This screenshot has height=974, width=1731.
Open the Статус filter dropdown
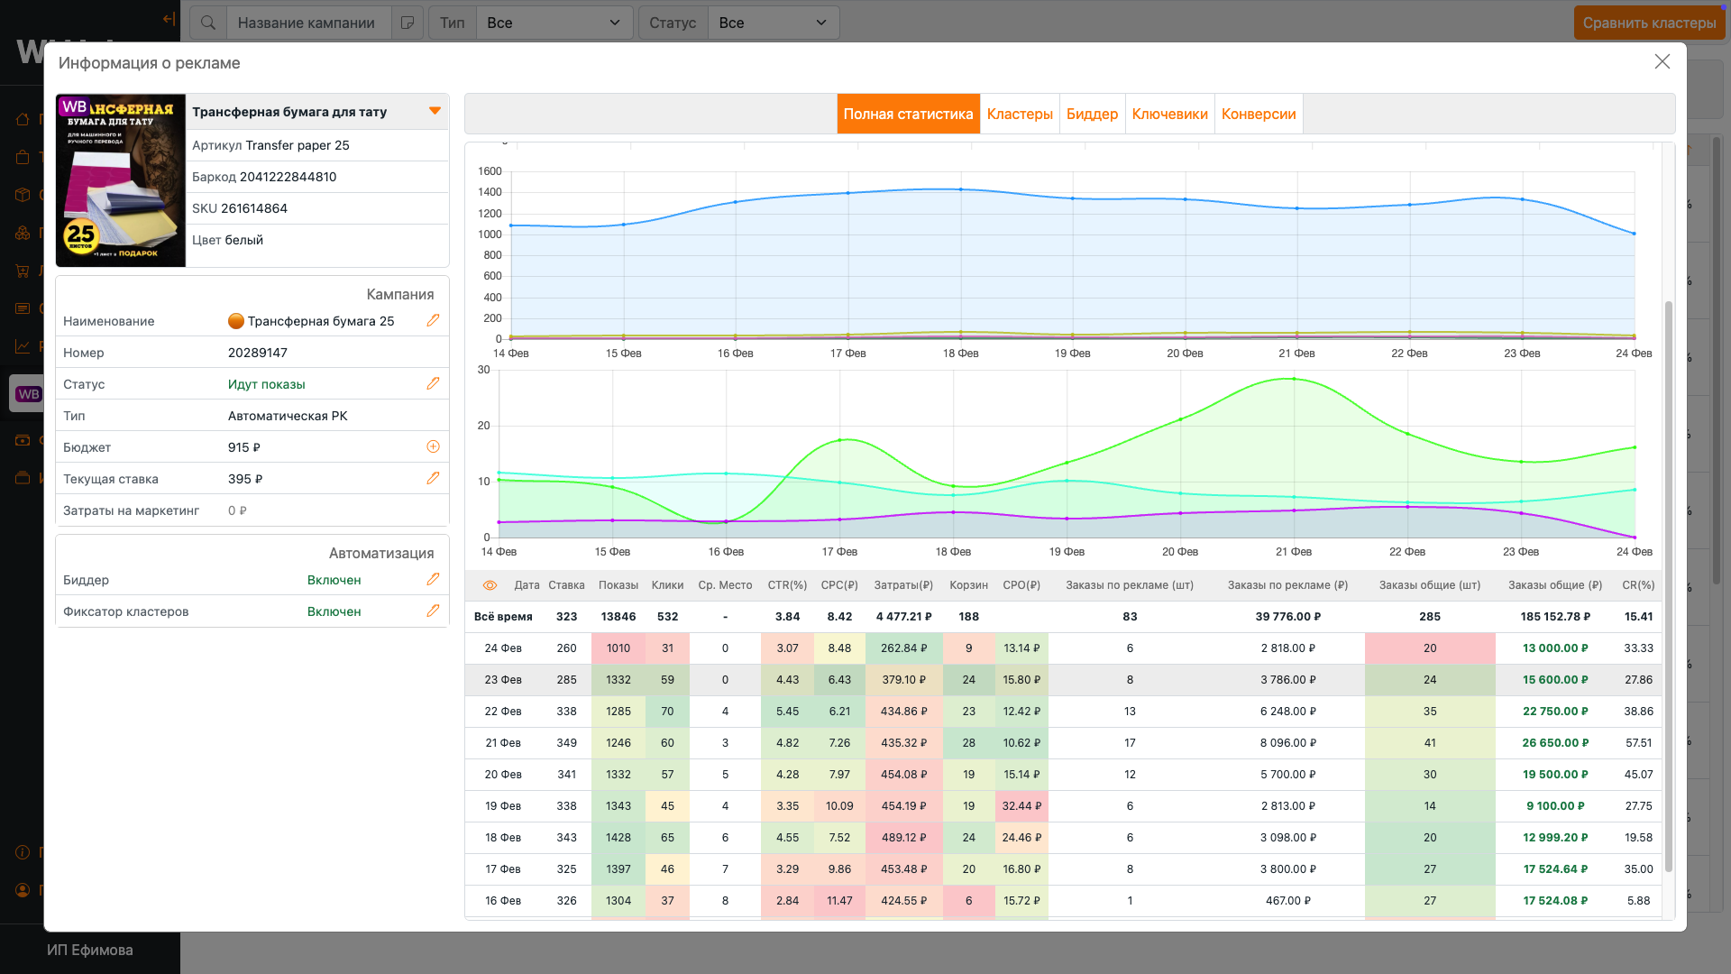coord(773,23)
